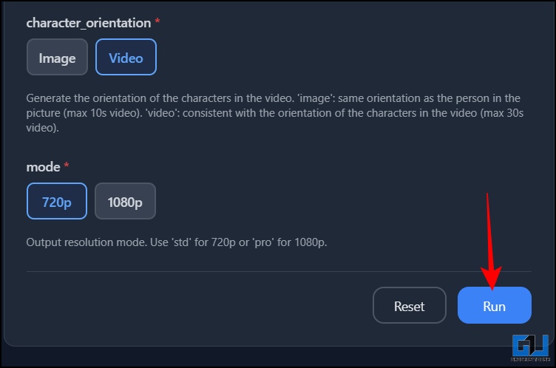Select the Video orientation option

click(x=126, y=57)
